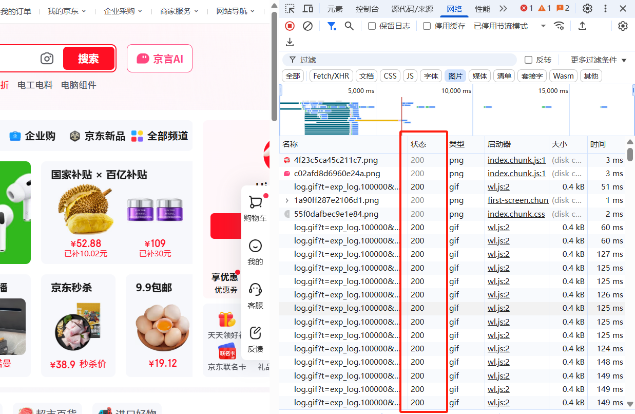The image size is (635, 414).
Task: Toggle the Fetch/XHR type filter
Action: (x=331, y=76)
